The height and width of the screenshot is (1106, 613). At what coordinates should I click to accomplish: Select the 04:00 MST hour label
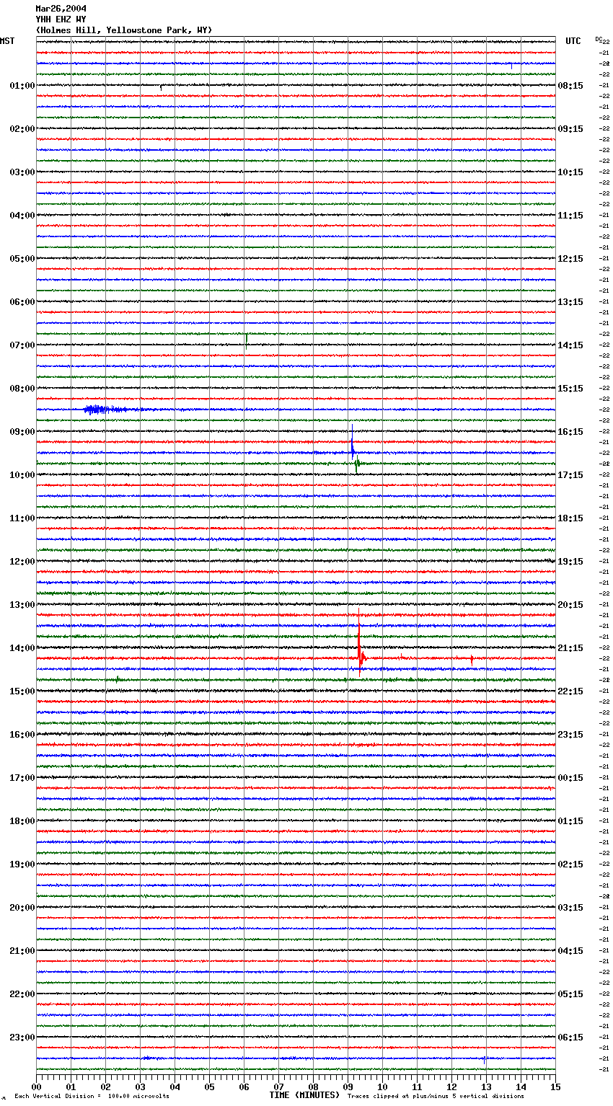click(22, 216)
